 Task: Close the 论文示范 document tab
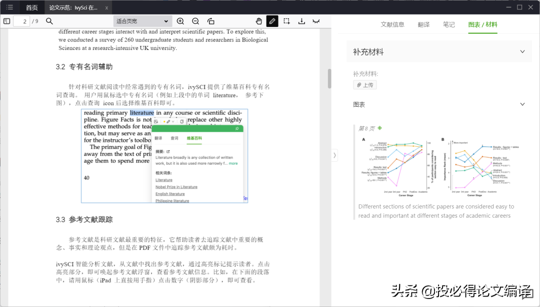(x=106, y=7)
